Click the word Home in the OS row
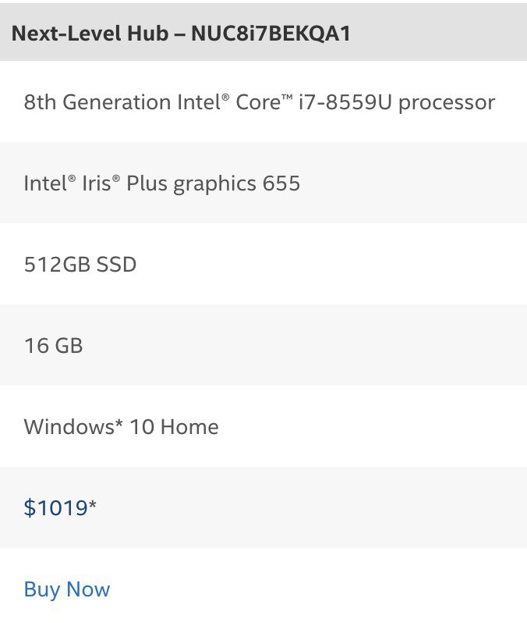This screenshot has height=623, width=527. click(x=189, y=427)
